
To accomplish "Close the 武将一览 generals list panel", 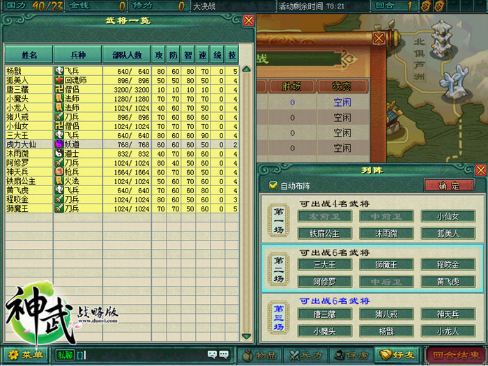I will 248,21.
